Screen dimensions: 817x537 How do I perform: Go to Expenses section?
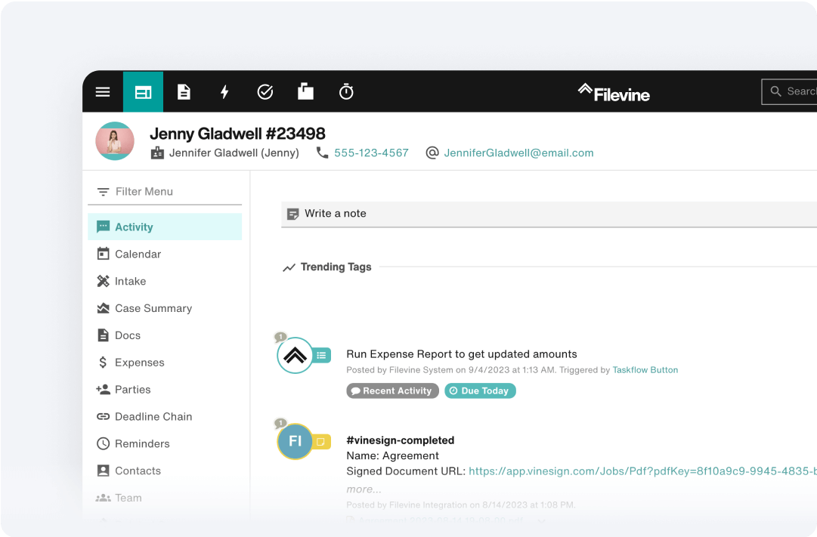139,363
